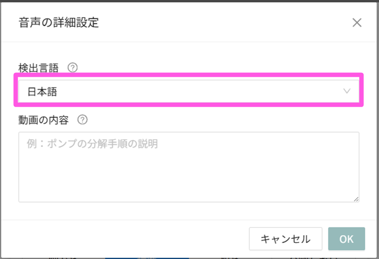The image size is (379, 259).
Task: Click the help icon beside 検出言語
Action: pyautogui.click(x=73, y=68)
